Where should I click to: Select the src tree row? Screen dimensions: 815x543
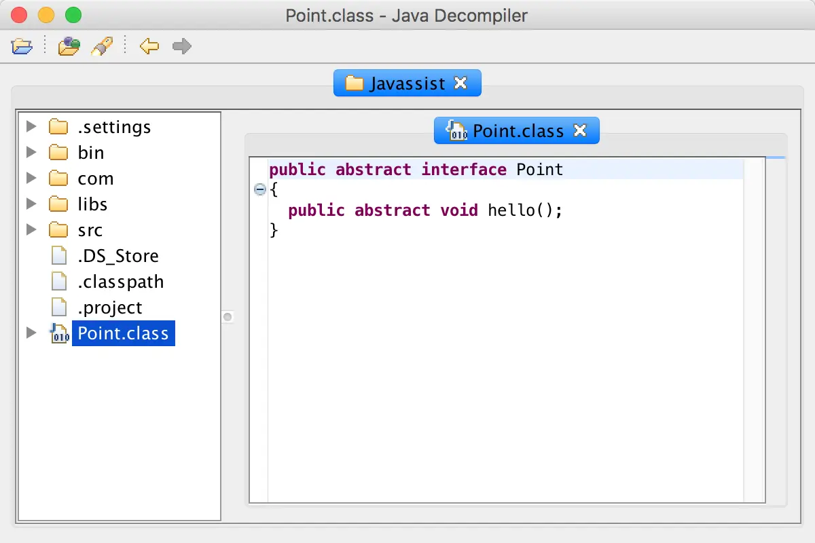tap(90, 230)
